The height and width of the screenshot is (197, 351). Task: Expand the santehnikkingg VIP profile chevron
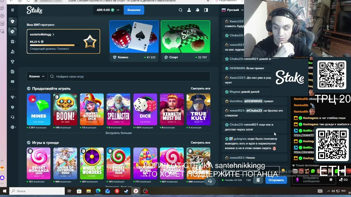click(x=53, y=35)
